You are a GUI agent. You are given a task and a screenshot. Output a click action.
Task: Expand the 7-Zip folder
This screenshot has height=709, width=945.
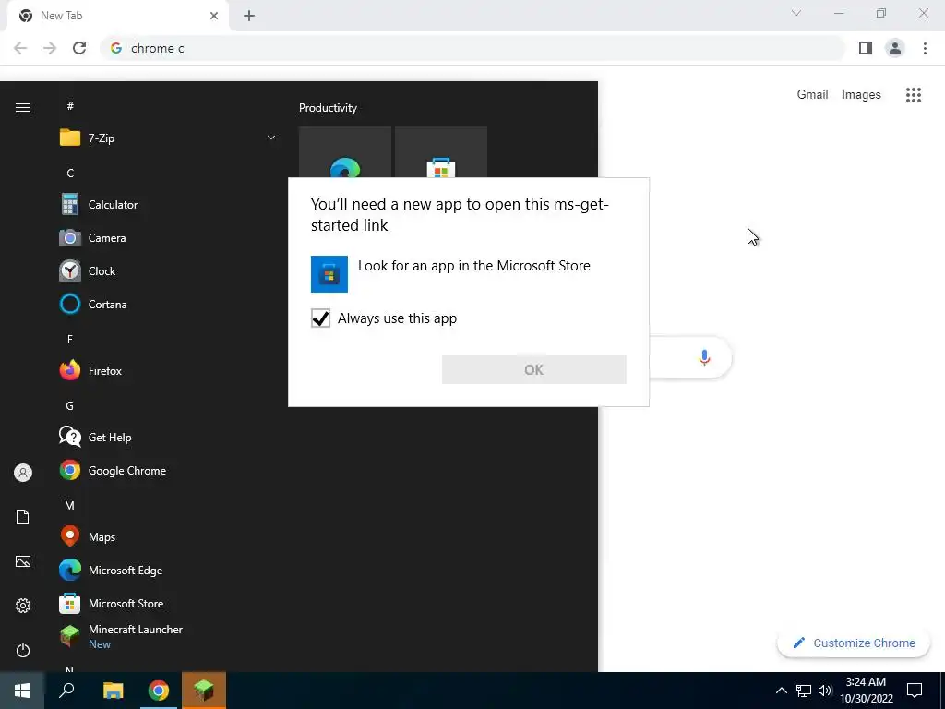click(x=271, y=138)
